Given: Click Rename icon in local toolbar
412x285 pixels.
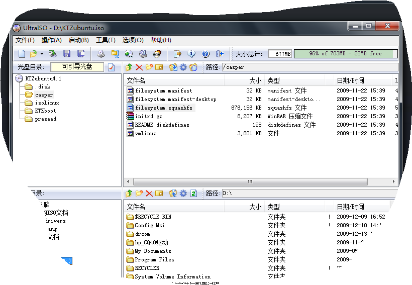Looking at the screenshot, I should [159, 194].
